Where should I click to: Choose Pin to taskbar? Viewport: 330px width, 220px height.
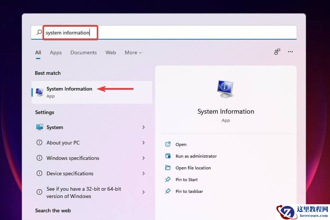tap(189, 191)
